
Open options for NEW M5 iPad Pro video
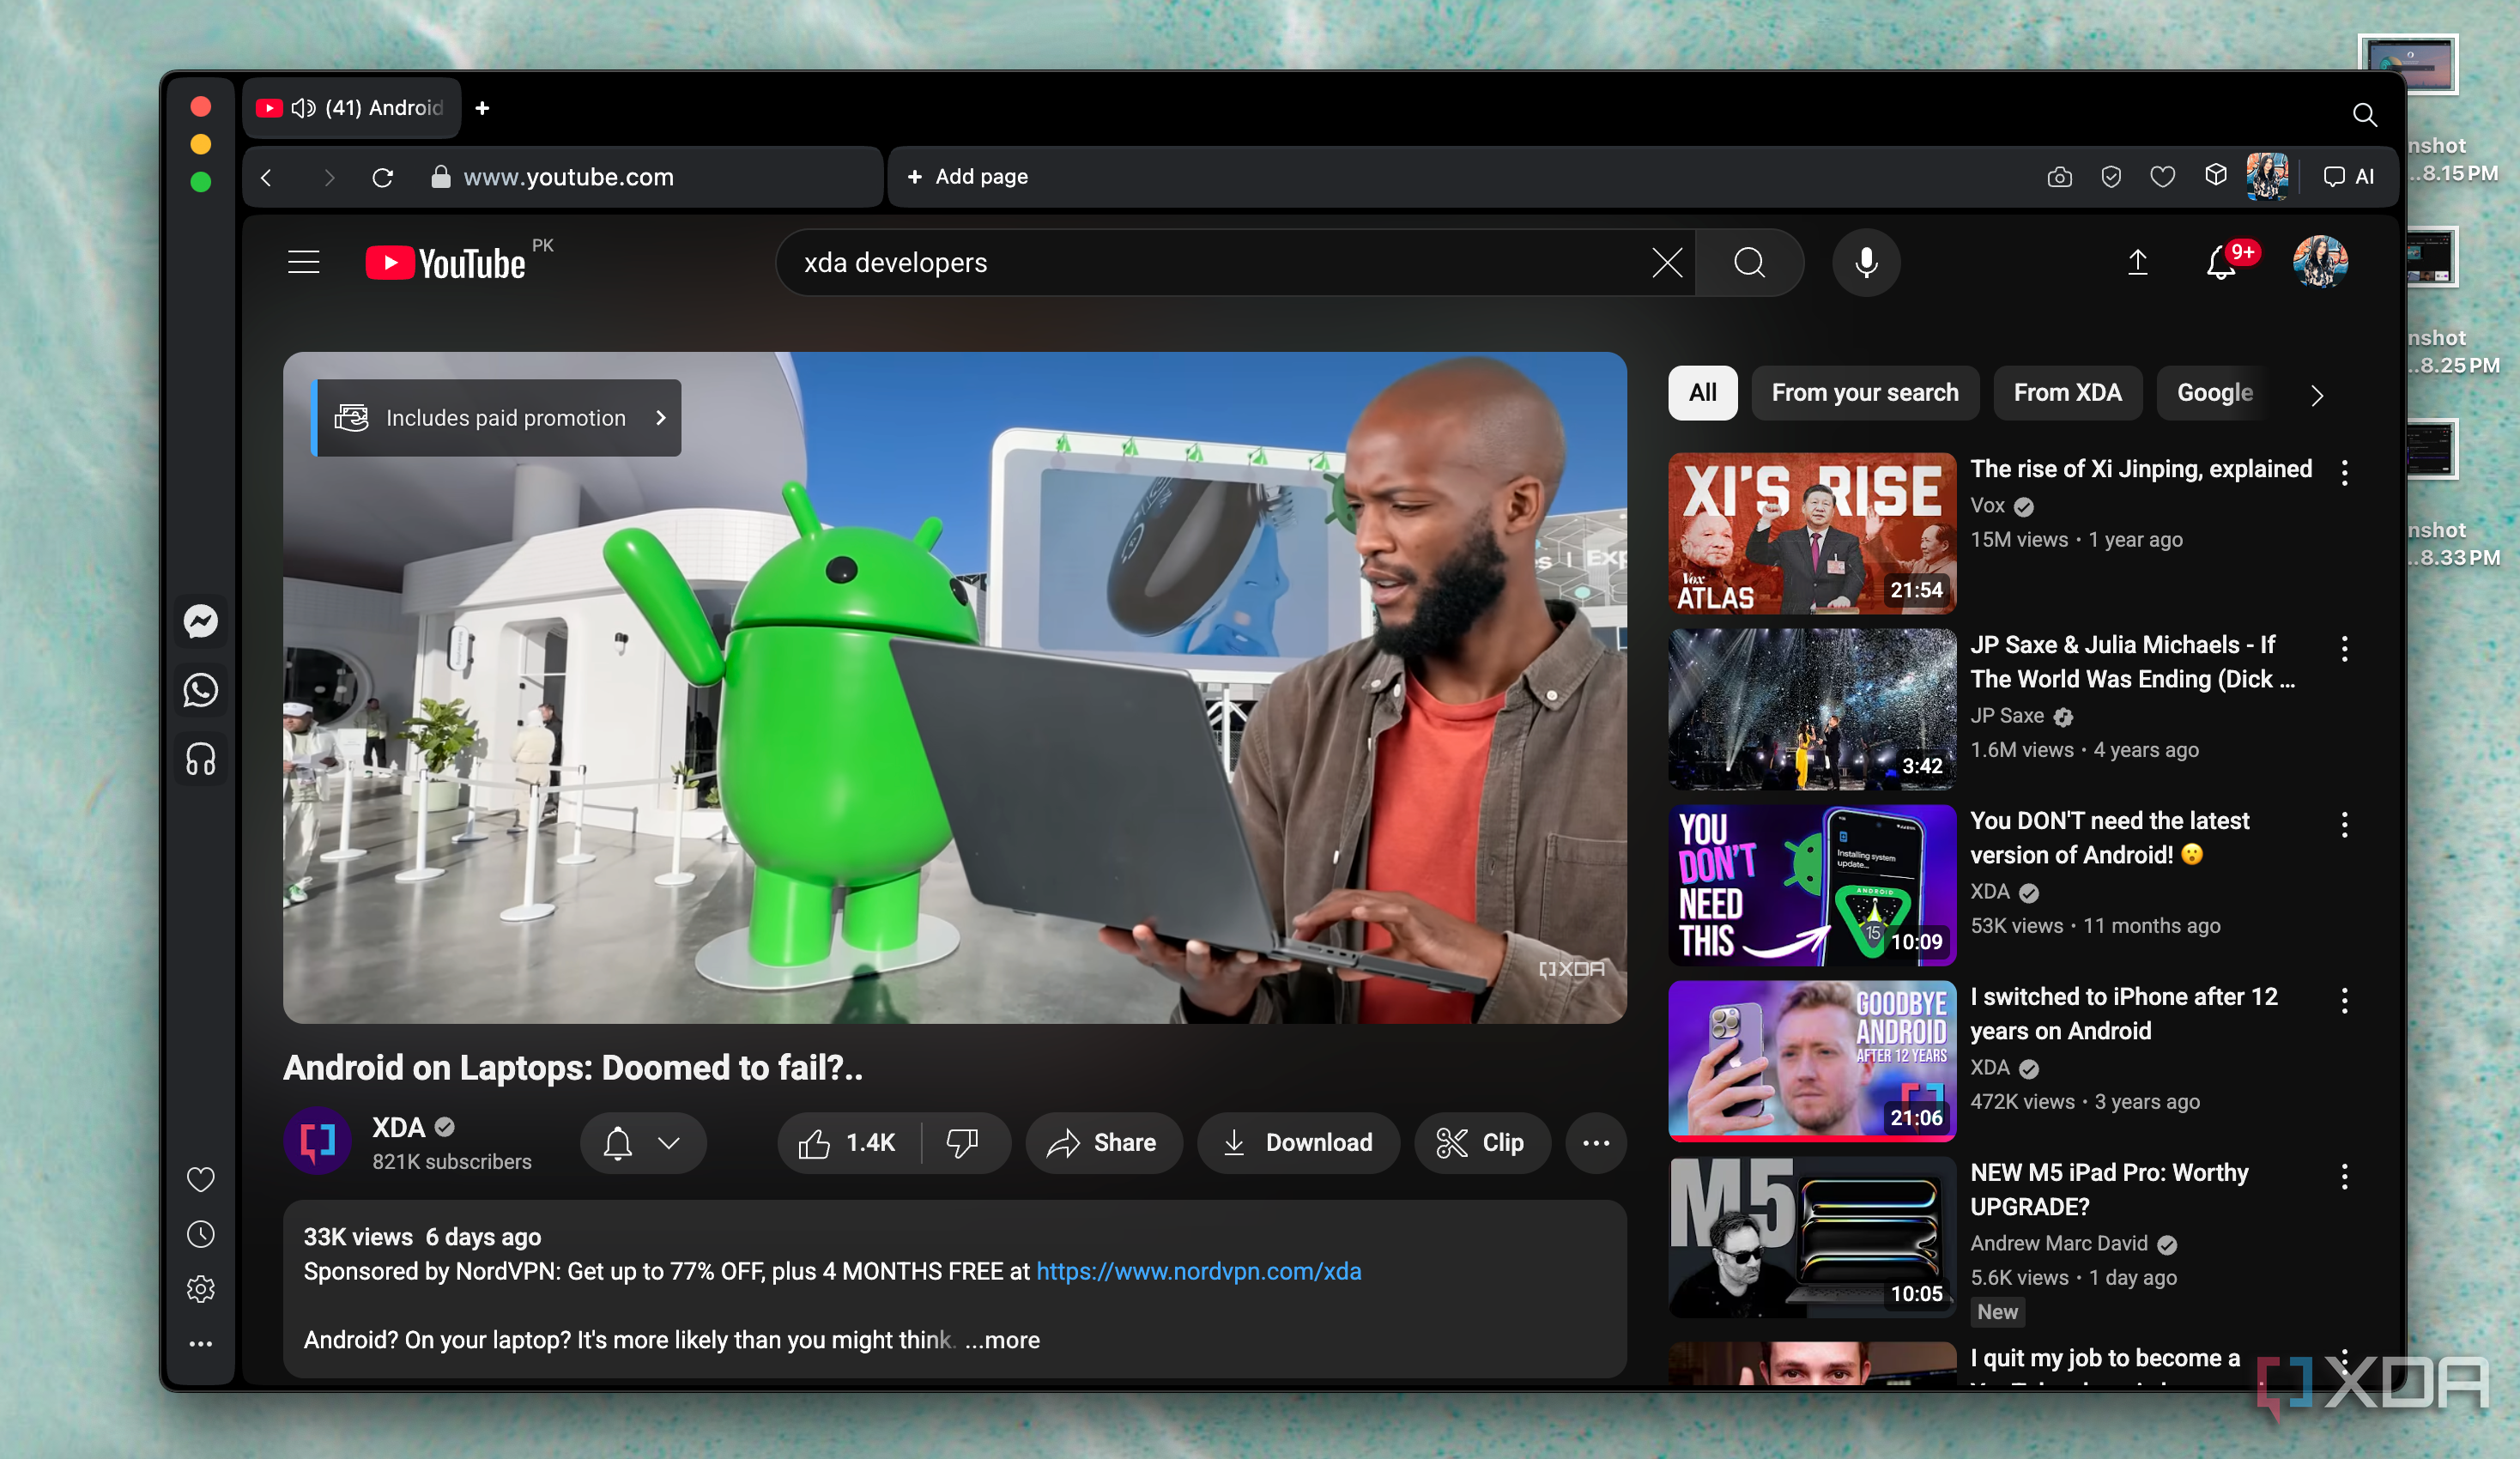2344,1177
